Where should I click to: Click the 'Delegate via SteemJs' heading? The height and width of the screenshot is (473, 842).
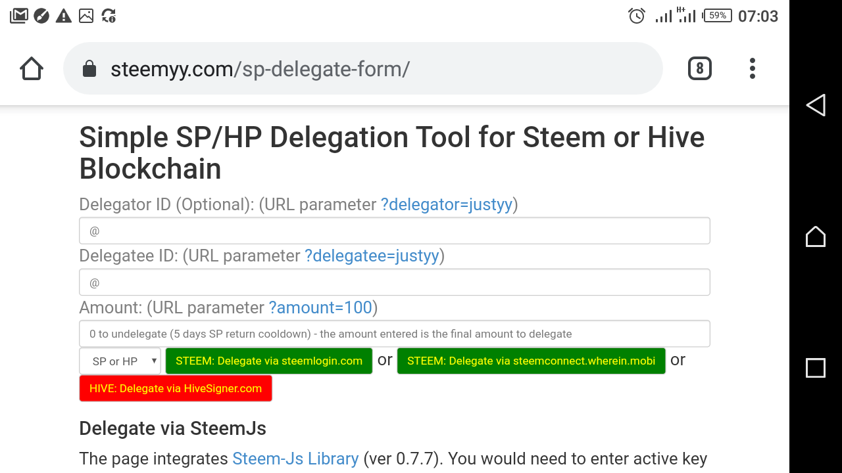173,428
